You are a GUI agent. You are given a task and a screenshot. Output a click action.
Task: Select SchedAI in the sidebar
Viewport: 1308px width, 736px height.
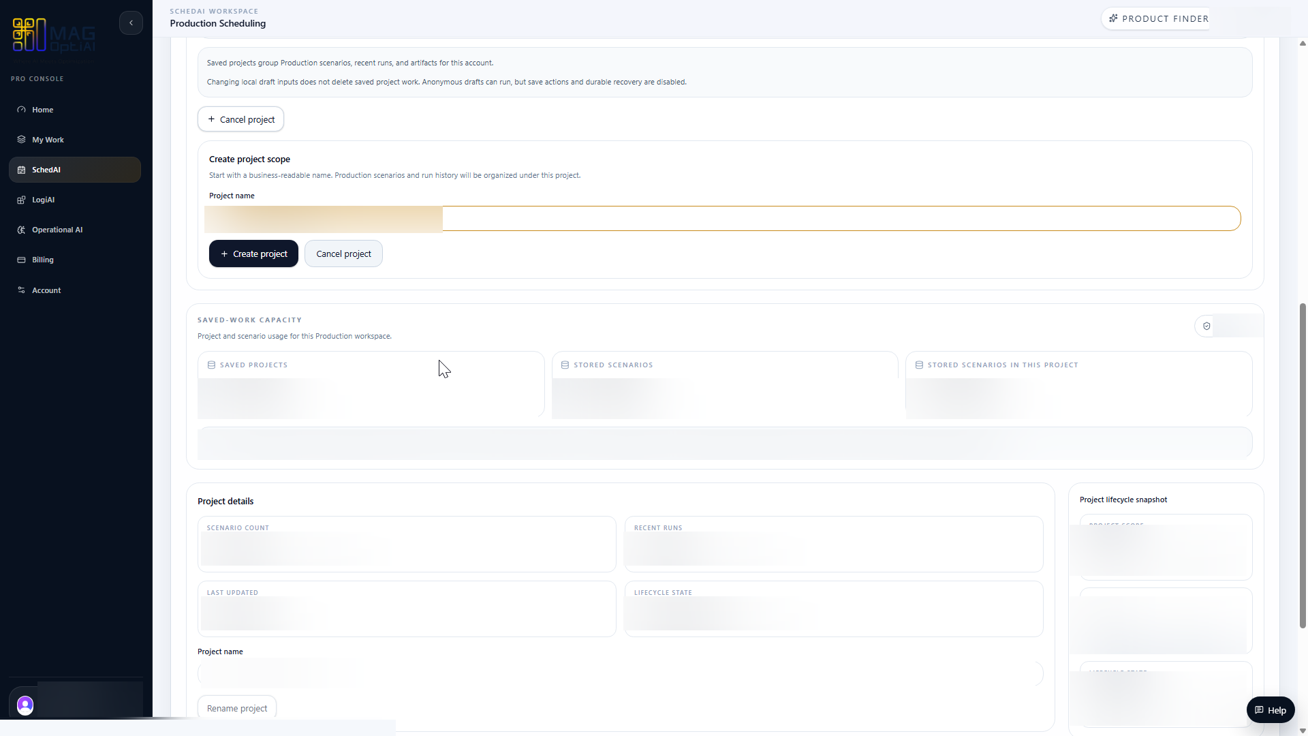(x=75, y=170)
